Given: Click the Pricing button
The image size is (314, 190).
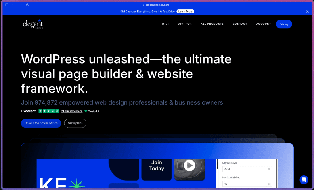Looking at the screenshot, I should (x=284, y=24).
